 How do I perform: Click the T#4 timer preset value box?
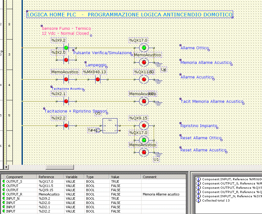(x=93, y=130)
